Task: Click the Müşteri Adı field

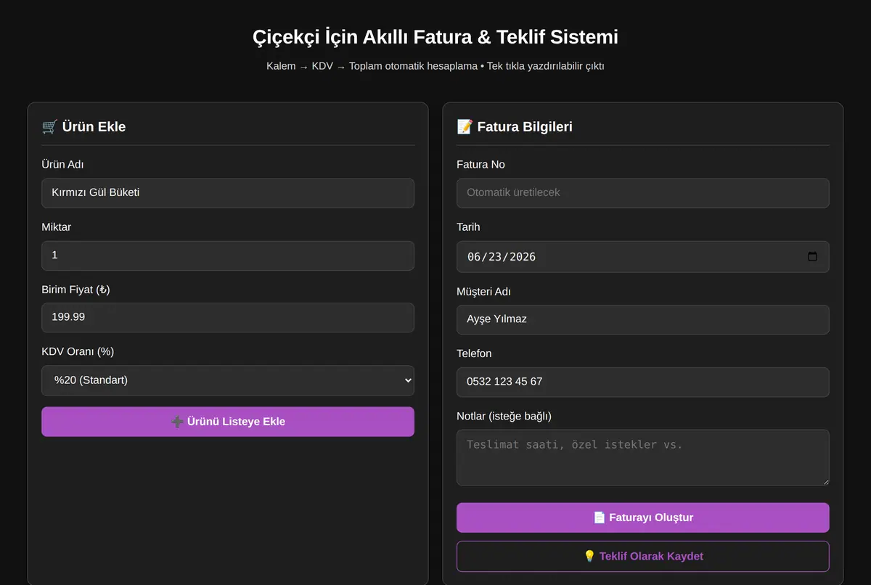Action: [643, 319]
